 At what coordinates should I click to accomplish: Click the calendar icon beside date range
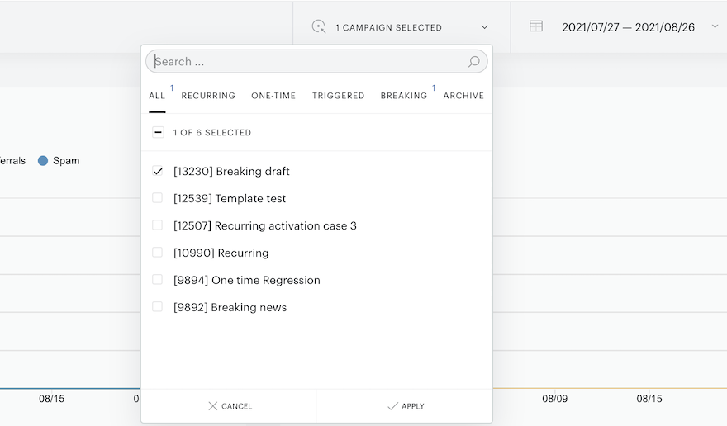pos(536,26)
